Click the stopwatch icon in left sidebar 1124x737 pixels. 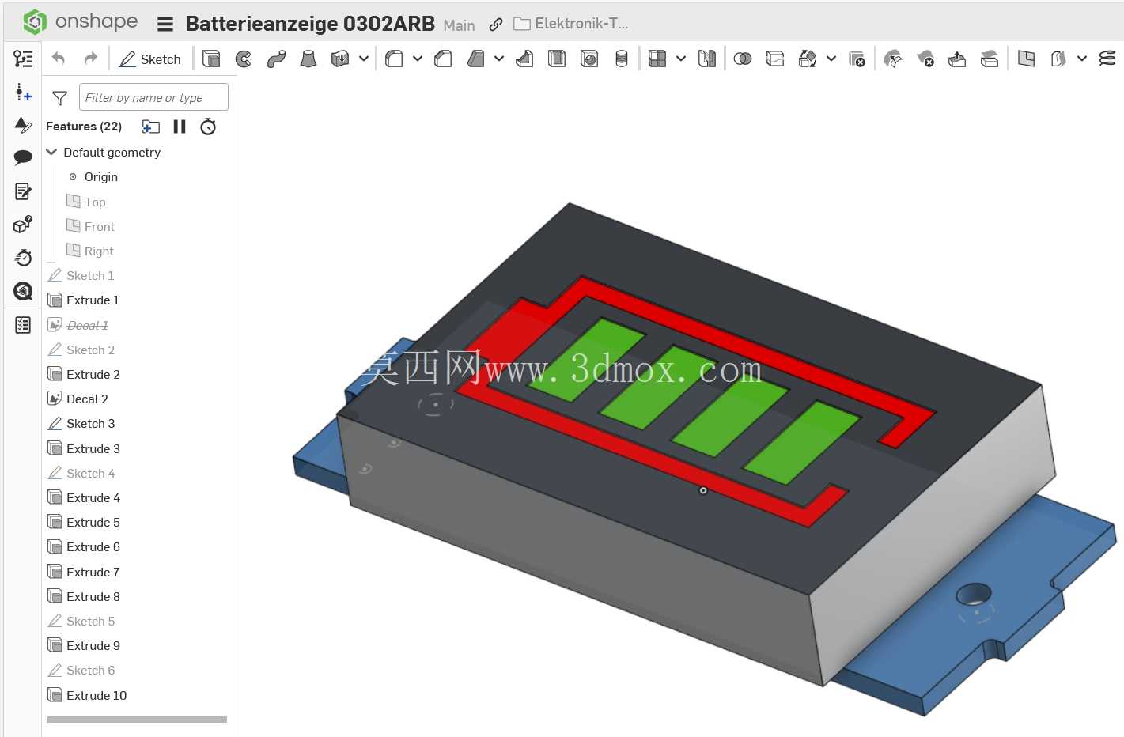pyautogui.click(x=23, y=258)
